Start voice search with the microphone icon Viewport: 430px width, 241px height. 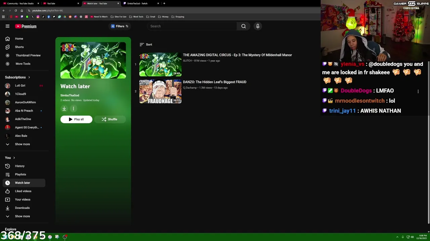[x=258, y=26]
